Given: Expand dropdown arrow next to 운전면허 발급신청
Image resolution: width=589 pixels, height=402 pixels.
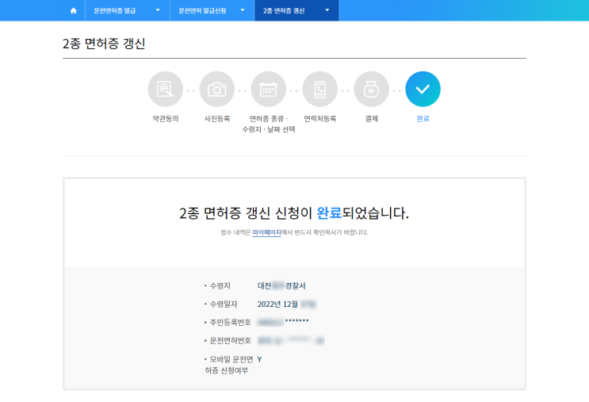Looking at the screenshot, I should (x=243, y=10).
